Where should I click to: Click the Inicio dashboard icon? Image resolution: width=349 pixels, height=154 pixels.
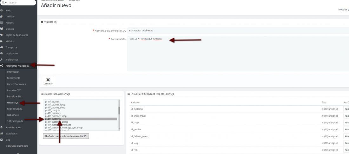[2, 10]
